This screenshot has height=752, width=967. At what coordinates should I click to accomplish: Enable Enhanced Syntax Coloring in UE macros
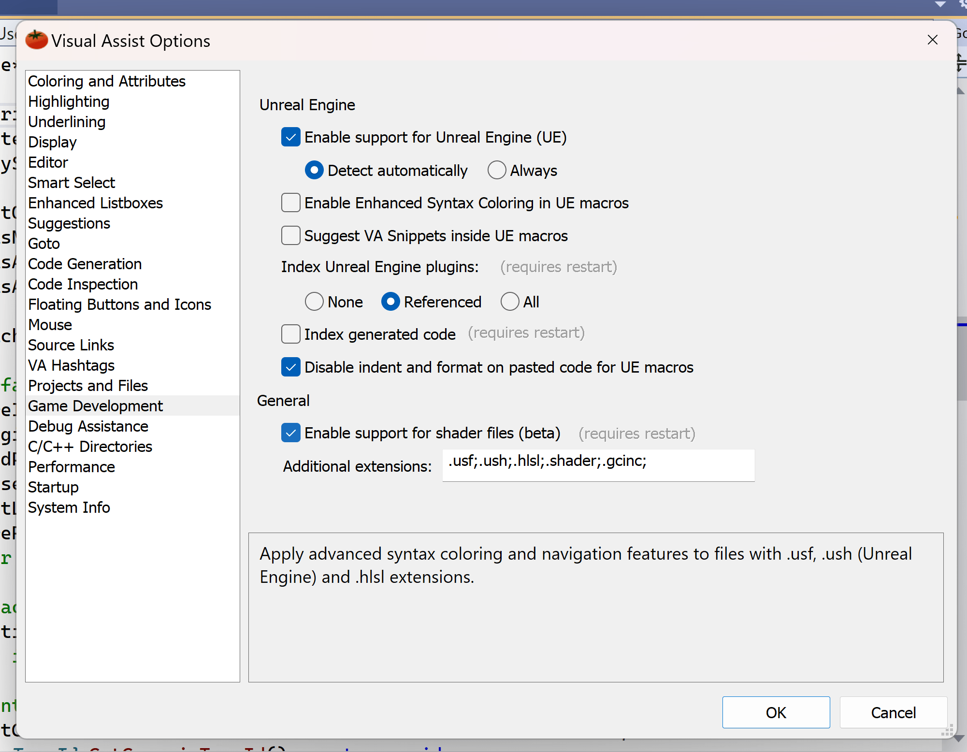tap(290, 203)
